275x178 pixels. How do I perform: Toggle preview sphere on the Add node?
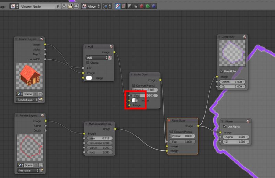111,46
